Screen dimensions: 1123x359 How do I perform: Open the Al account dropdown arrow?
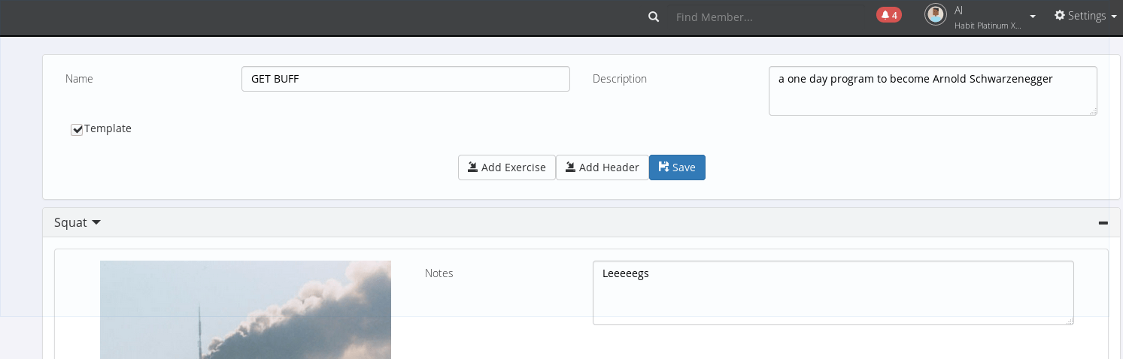point(1033,17)
